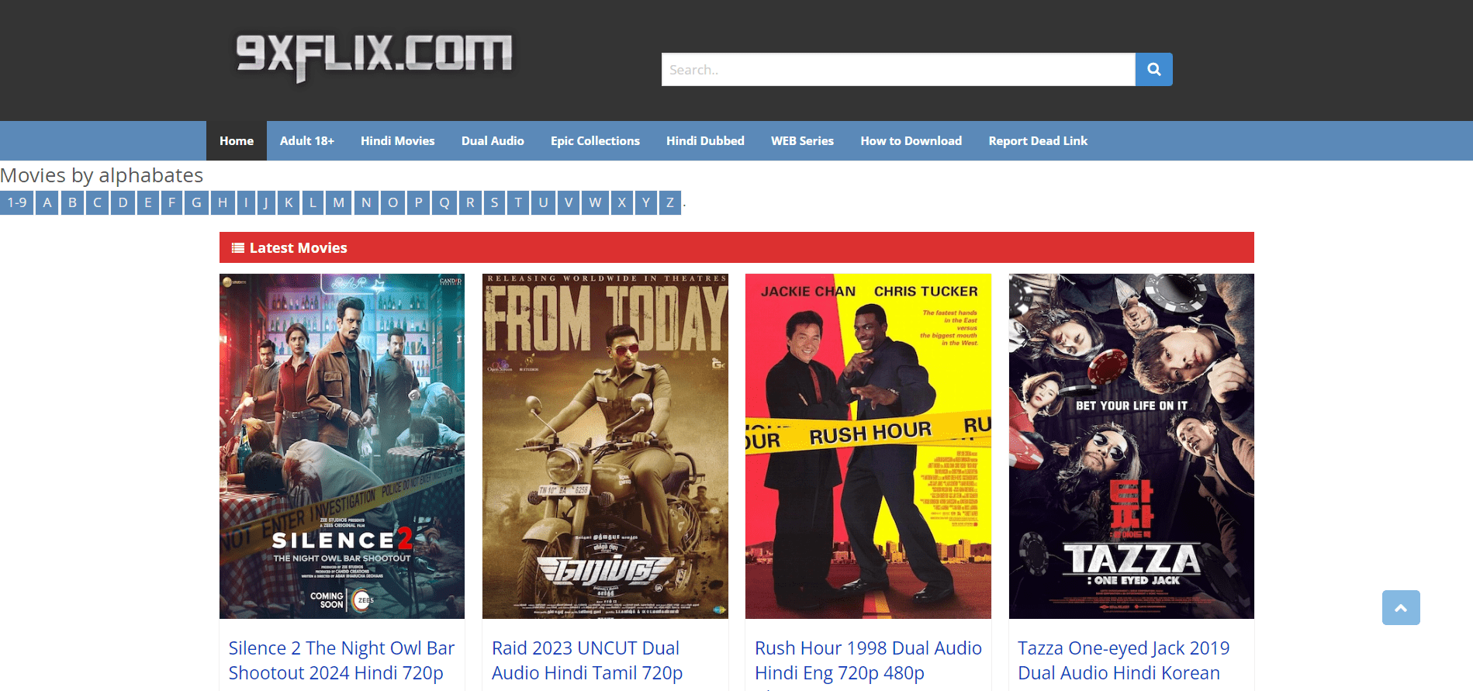Open the Raid movie poster

pos(605,446)
